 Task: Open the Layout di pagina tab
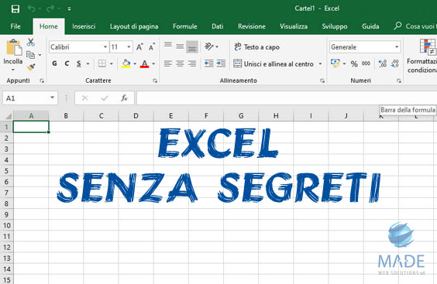pyautogui.click(x=134, y=26)
